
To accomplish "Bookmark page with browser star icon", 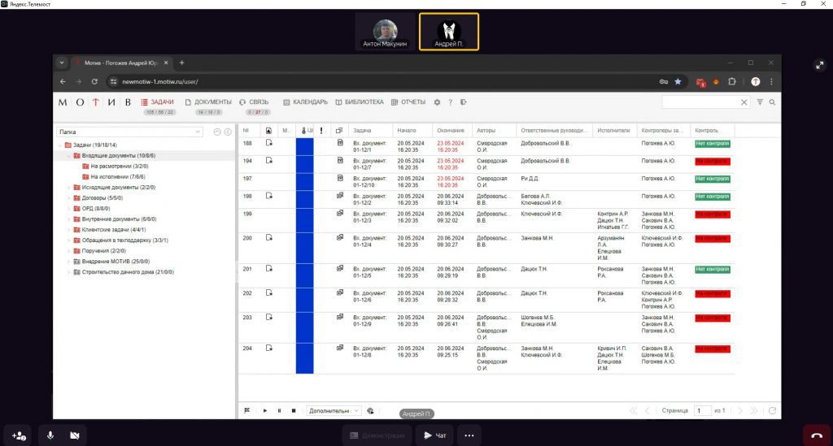I will click(x=678, y=82).
